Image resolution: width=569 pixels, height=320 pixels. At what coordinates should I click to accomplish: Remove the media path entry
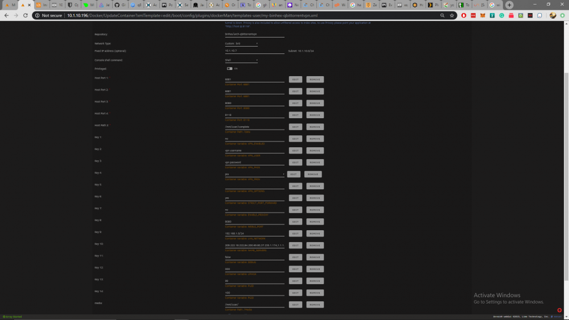coord(315,305)
